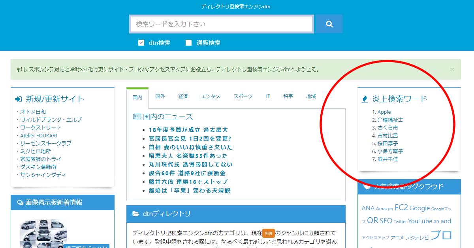
Task: Open the エンタメ news tab
Action: pos(211,96)
